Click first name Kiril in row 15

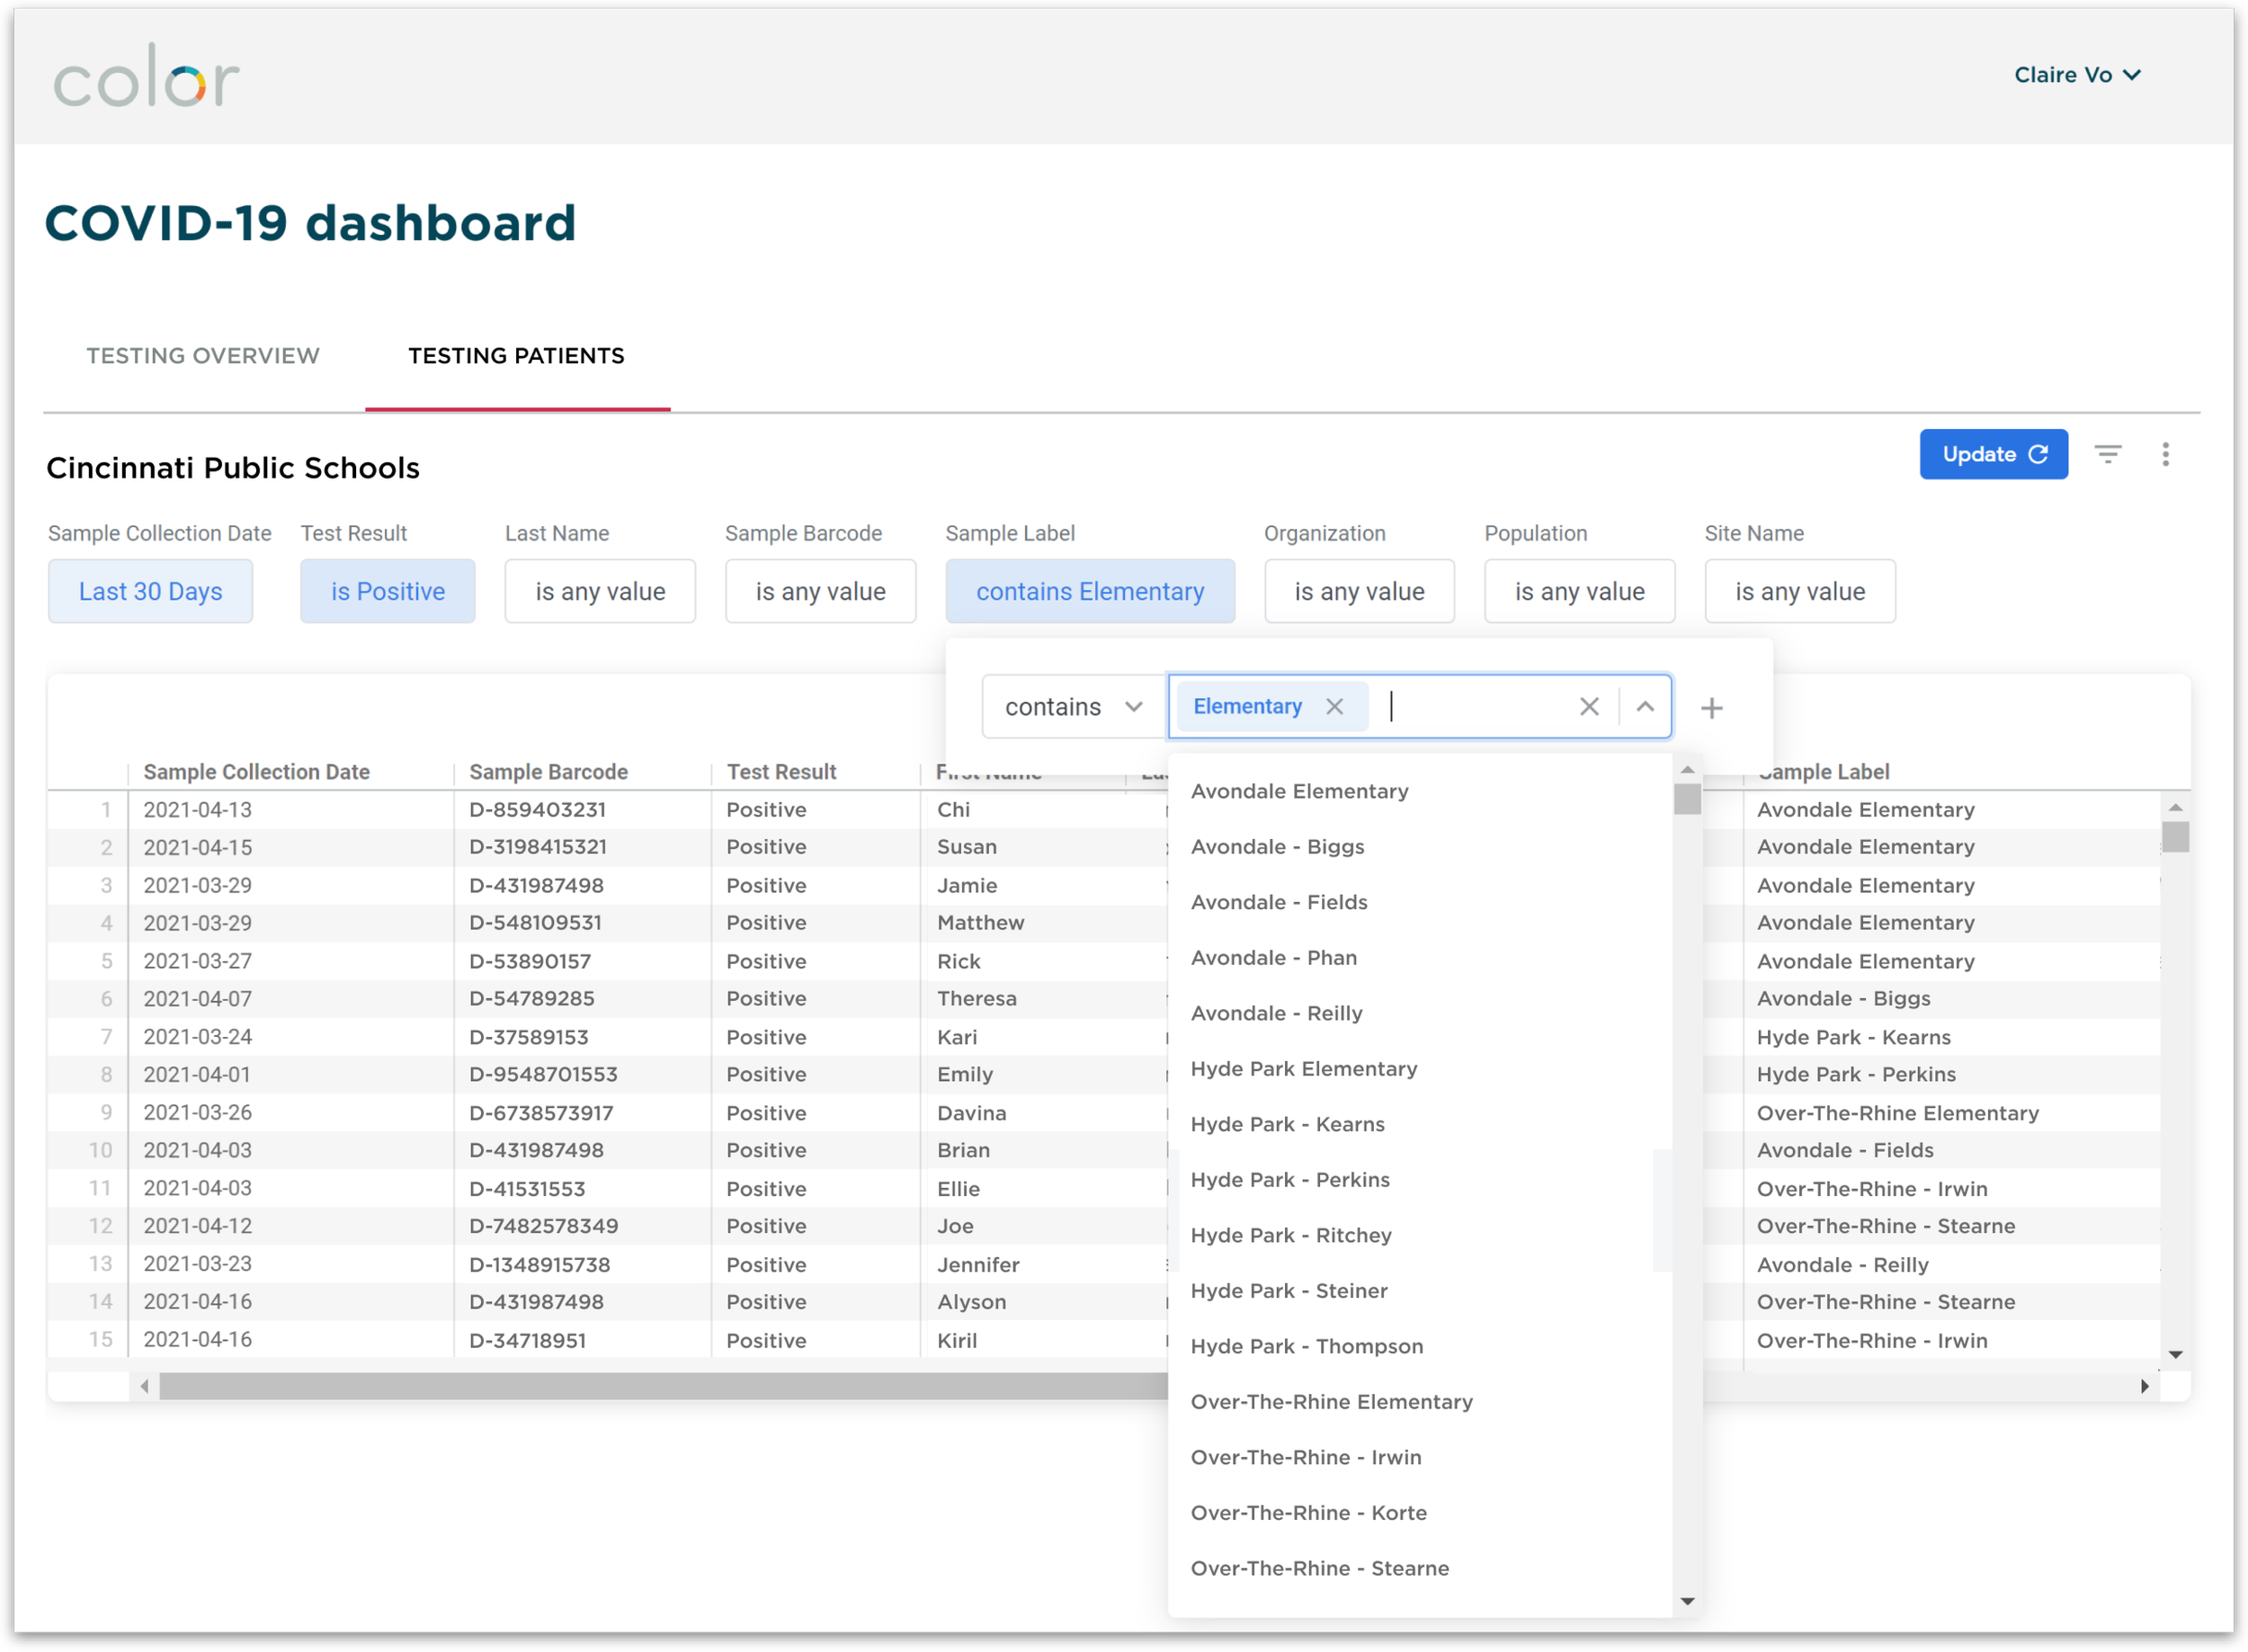point(956,1340)
